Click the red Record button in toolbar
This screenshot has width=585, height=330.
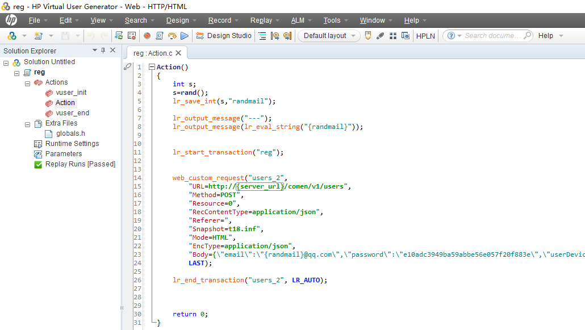[x=147, y=36]
